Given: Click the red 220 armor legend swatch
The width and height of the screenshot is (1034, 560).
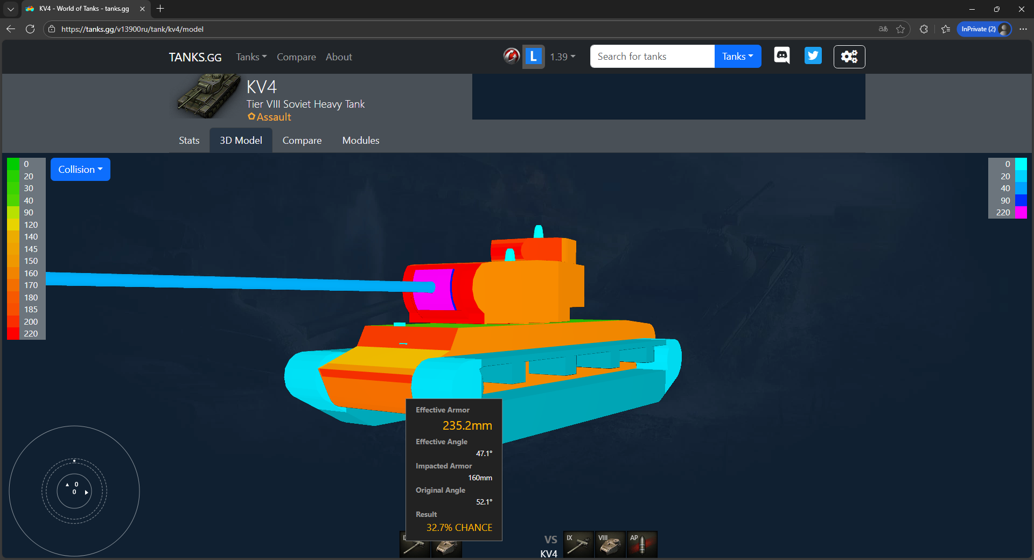Looking at the screenshot, I should tap(13, 334).
